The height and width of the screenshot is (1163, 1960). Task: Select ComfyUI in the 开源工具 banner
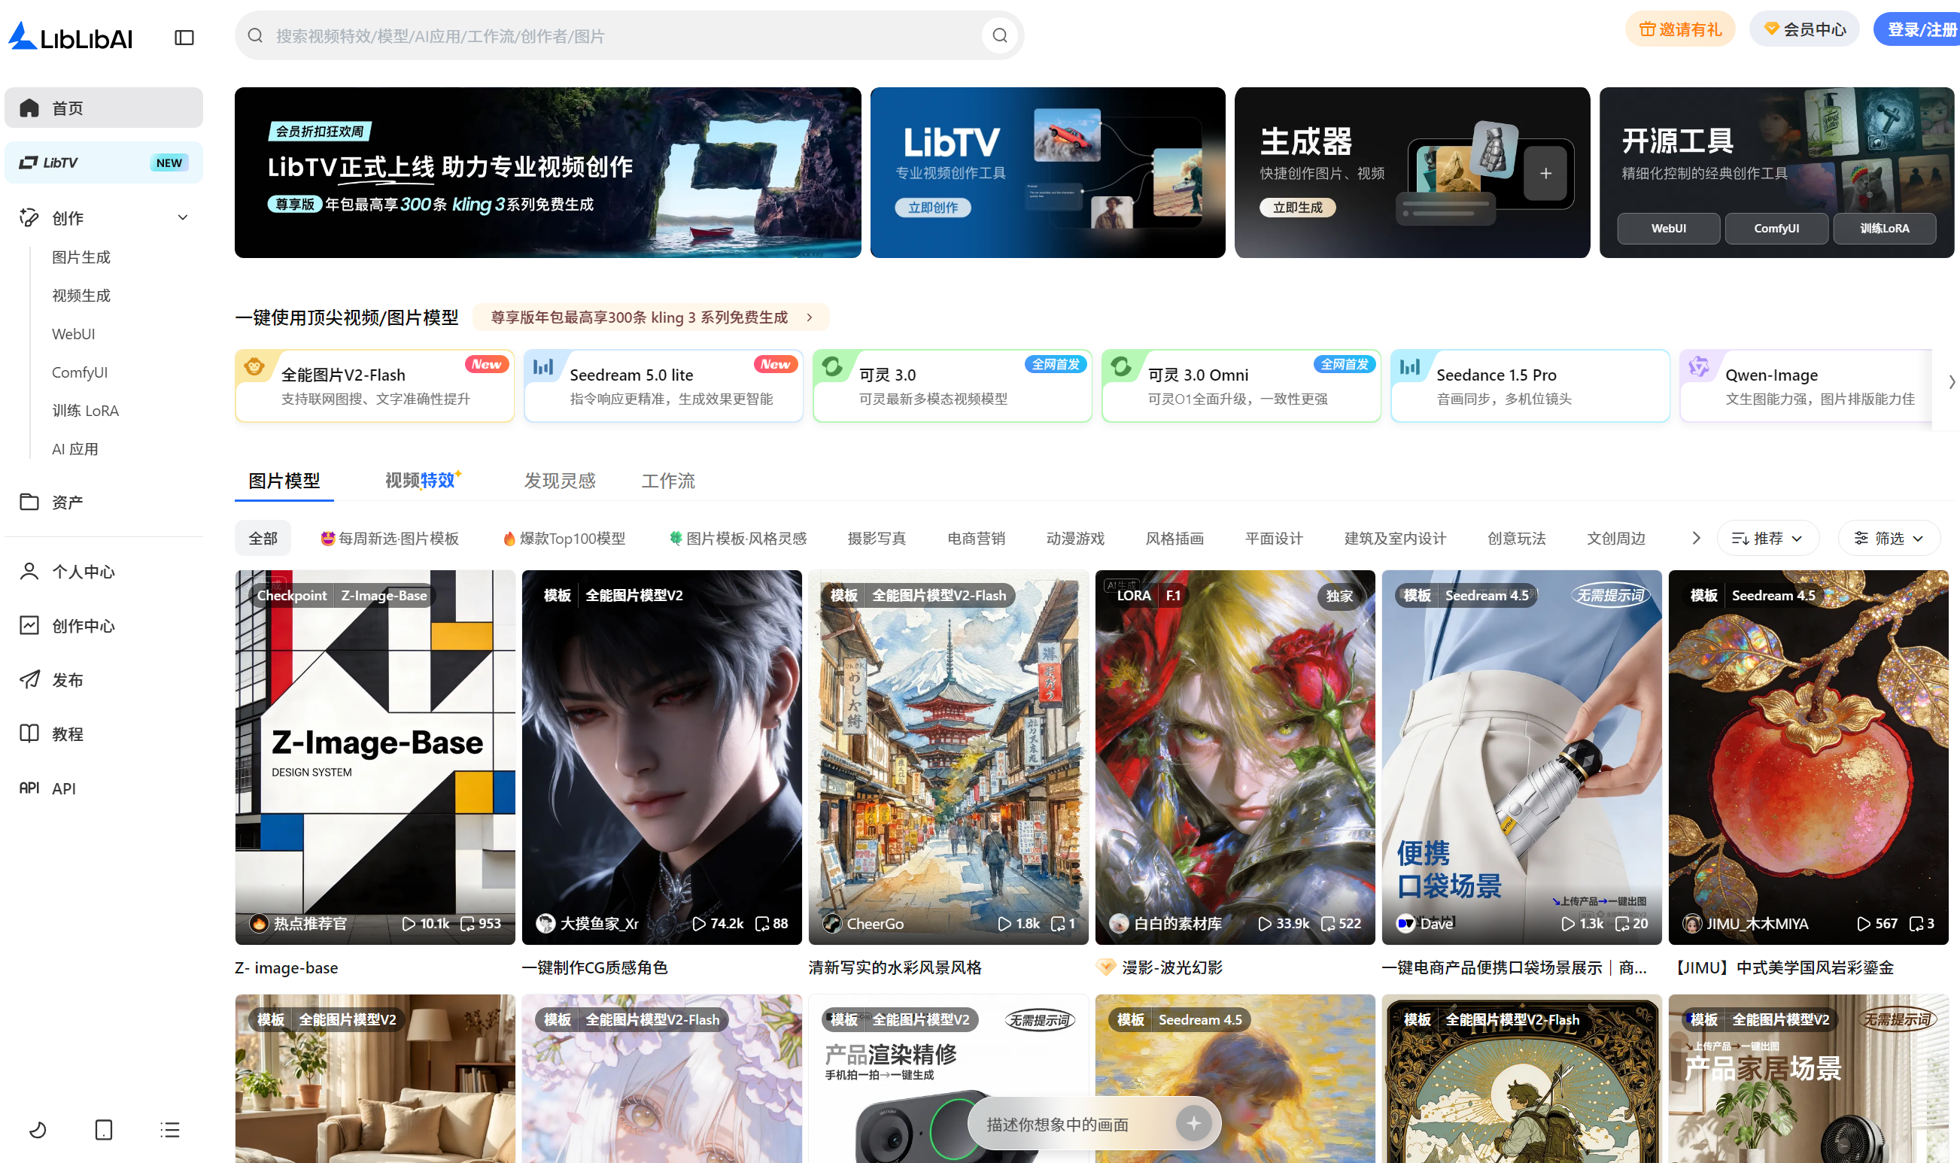pyautogui.click(x=1776, y=228)
